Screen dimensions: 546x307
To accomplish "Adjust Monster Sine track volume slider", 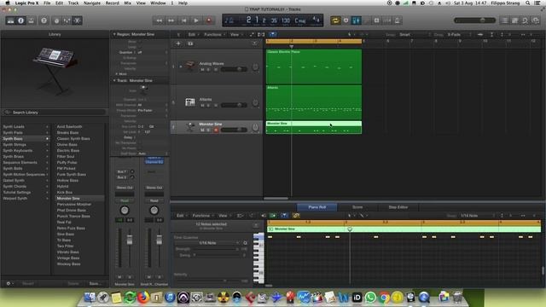I will (x=234, y=130).
